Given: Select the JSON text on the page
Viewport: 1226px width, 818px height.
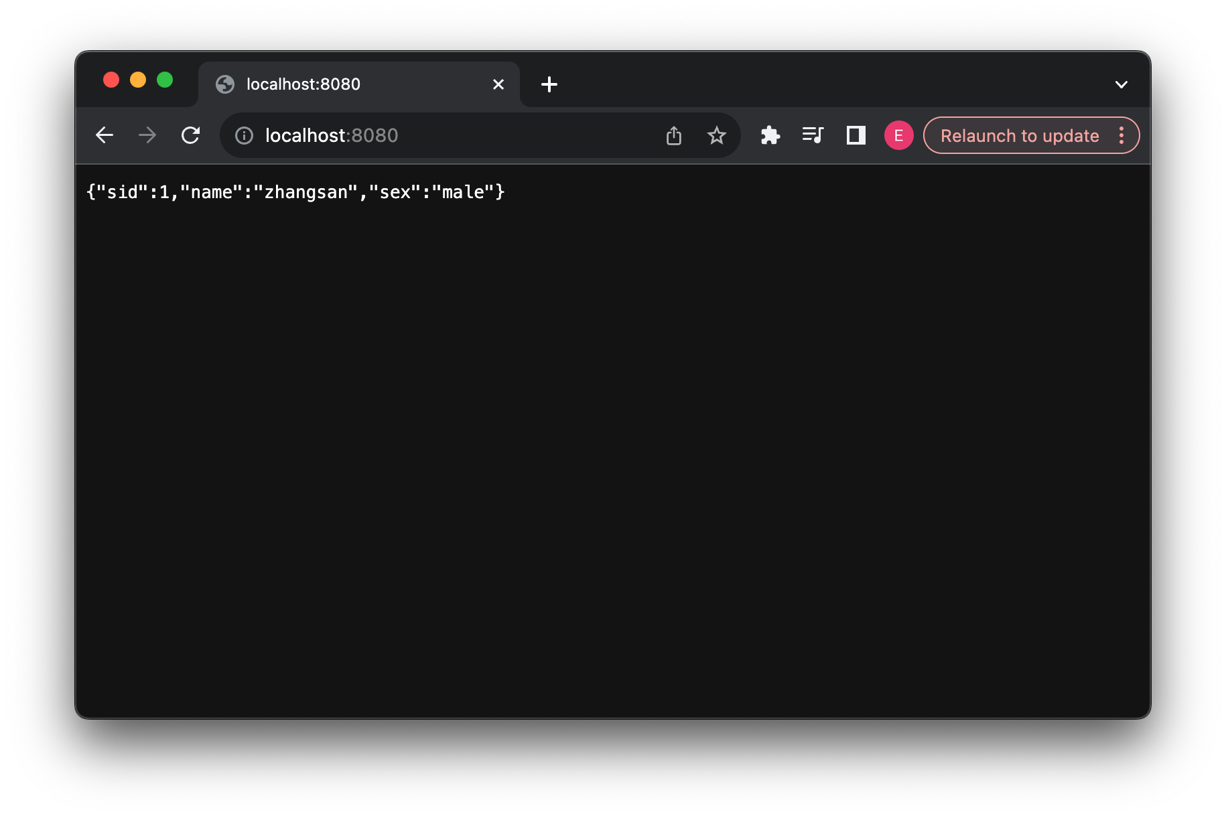Looking at the screenshot, I should (x=295, y=192).
